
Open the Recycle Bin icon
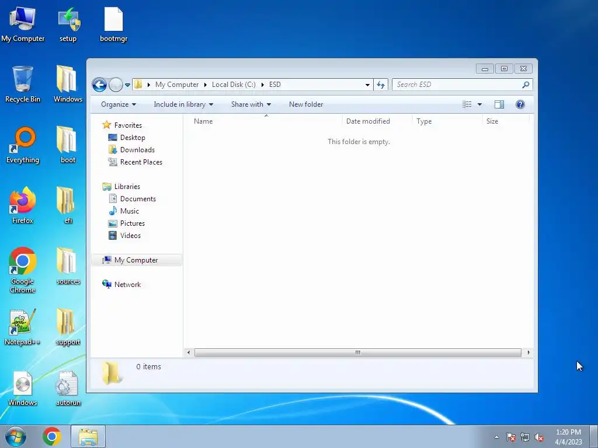coord(23,85)
